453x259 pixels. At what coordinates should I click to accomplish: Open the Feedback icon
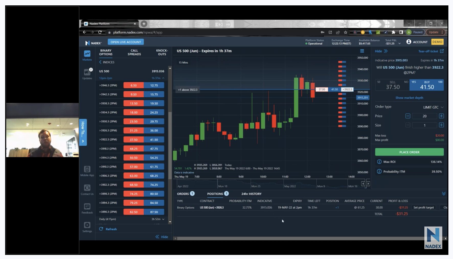point(87,207)
